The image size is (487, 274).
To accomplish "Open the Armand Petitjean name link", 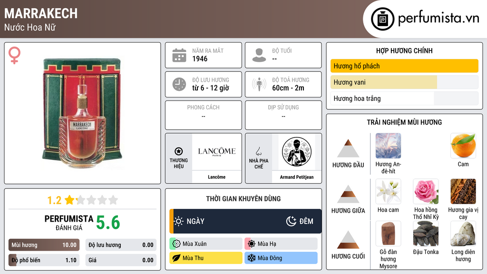I will coord(297,177).
